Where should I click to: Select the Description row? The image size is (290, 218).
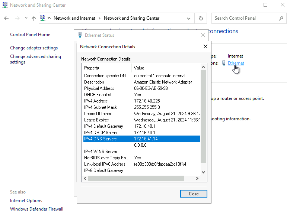142,82
